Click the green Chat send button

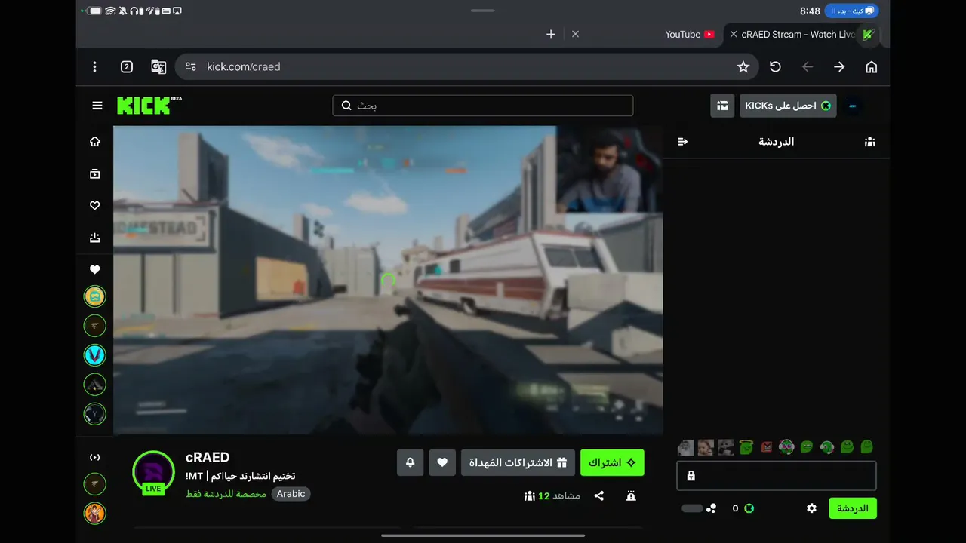point(853,508)
